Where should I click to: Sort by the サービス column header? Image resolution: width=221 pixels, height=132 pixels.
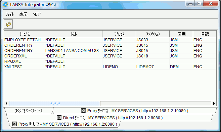pyautogui.click(x=25, y=34)
